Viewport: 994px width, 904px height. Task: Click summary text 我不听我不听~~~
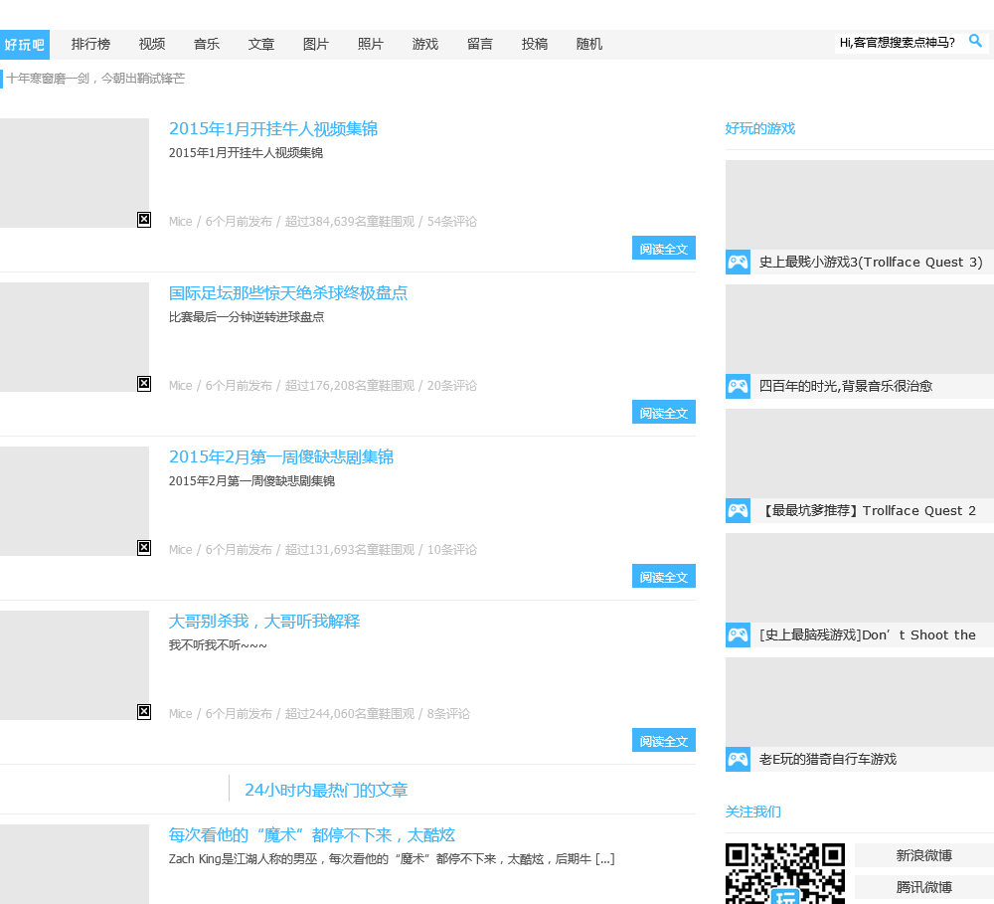218,645
